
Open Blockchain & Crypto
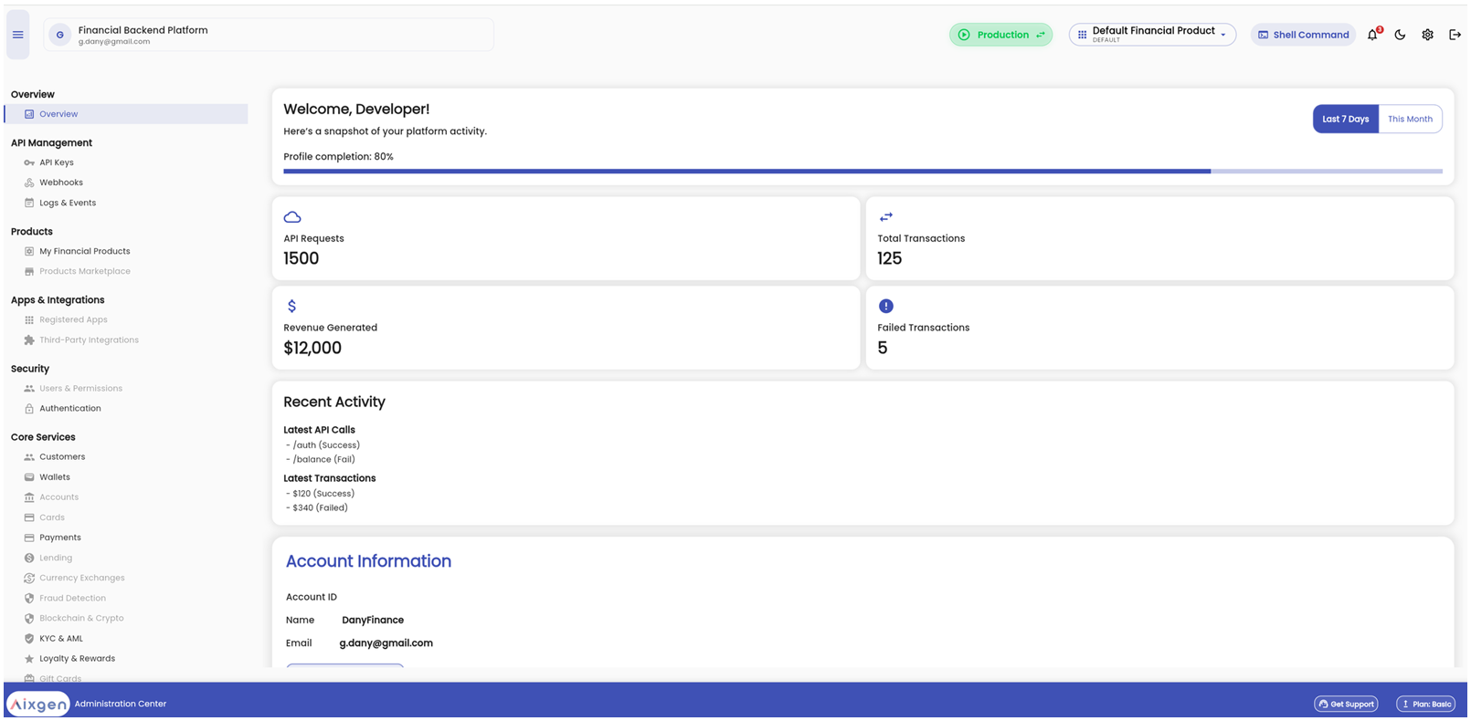point(81,618)
